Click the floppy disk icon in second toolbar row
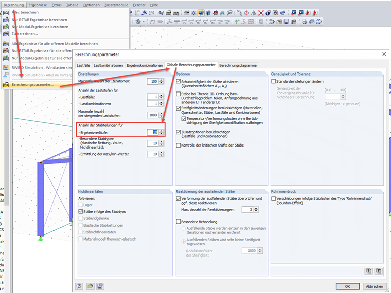Viewport: 391px width, 293px height. pos(286,22)
